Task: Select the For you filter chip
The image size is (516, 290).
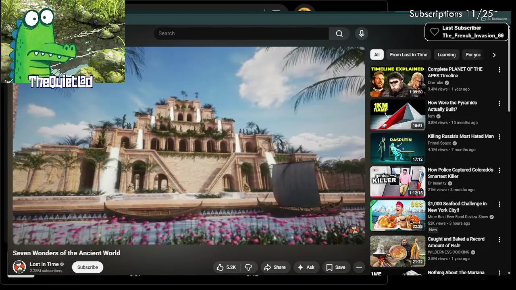Action: click(474, 55)
